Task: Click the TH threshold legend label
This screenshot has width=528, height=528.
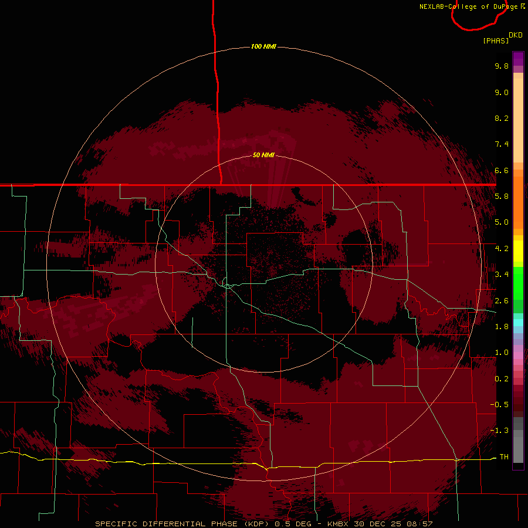Action: pyautogui.click(x=504, y=457)
